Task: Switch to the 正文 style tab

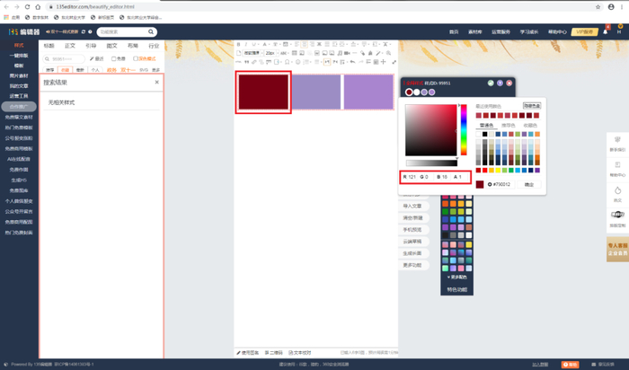Action: [x=70, y=46]
